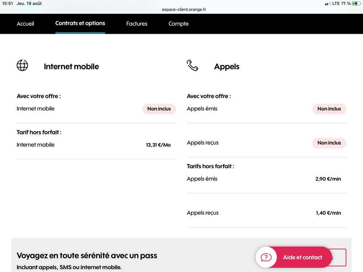Tap the question mark chat bubble icon

click(x=266, y=257)
